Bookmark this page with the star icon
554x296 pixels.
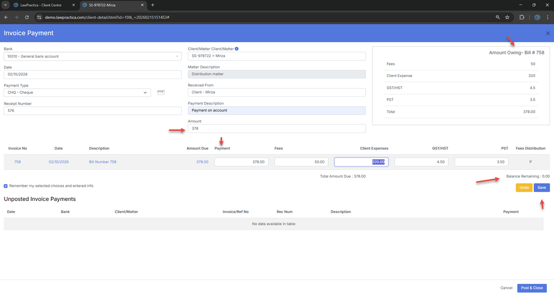(x=507, y=17)
